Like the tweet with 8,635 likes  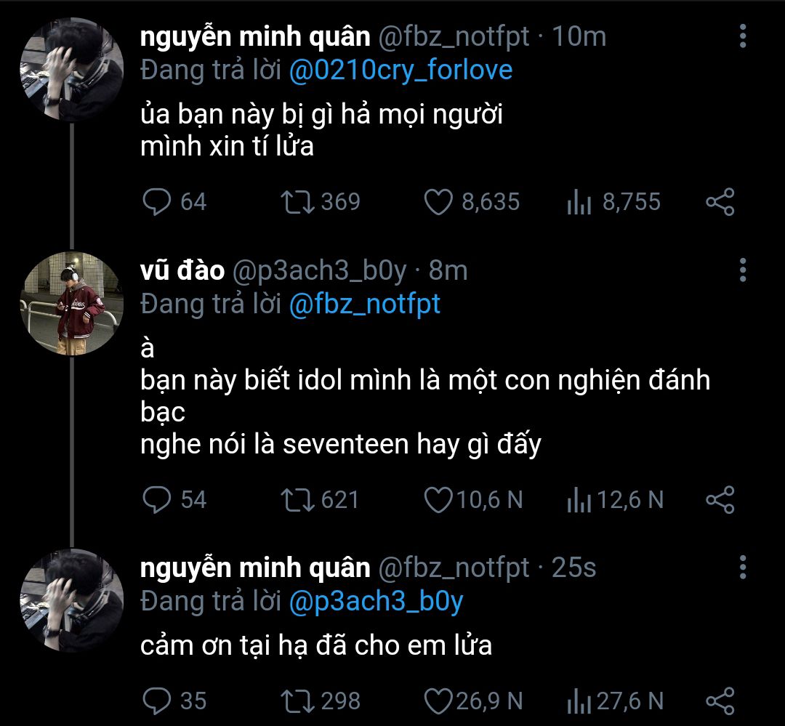(438, 201)
